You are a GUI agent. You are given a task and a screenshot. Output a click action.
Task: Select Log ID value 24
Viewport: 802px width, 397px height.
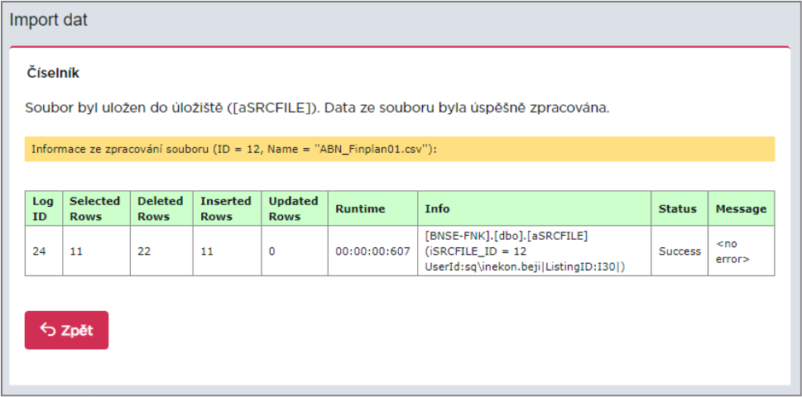pos(38,251)
